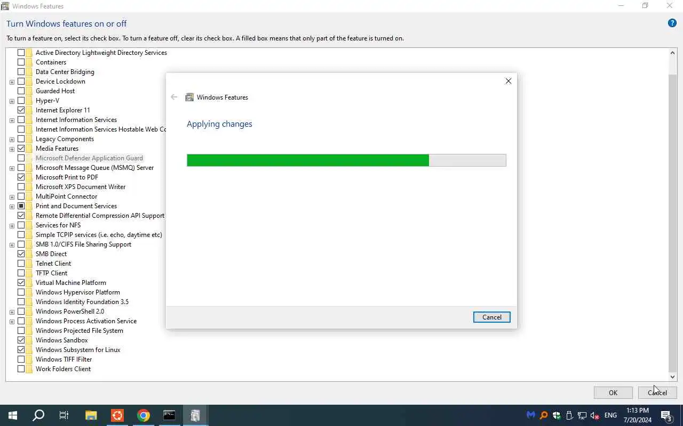Expand the Device Lockdown node
The height and width of the screenshot is (426, 683).
pyautogui.click(x=12, y=82)
